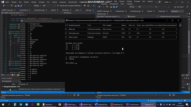Switch to Bandicam recording taskbar button
Image resolution: width=191 pixels, height=107 pixels.
point(117,104)
